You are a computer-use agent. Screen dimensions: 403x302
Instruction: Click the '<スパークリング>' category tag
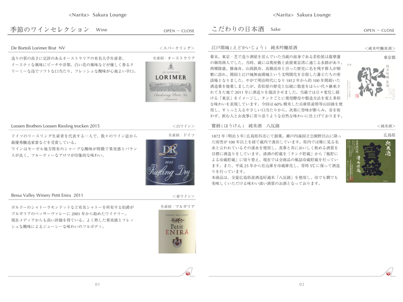tap(177, 48)
